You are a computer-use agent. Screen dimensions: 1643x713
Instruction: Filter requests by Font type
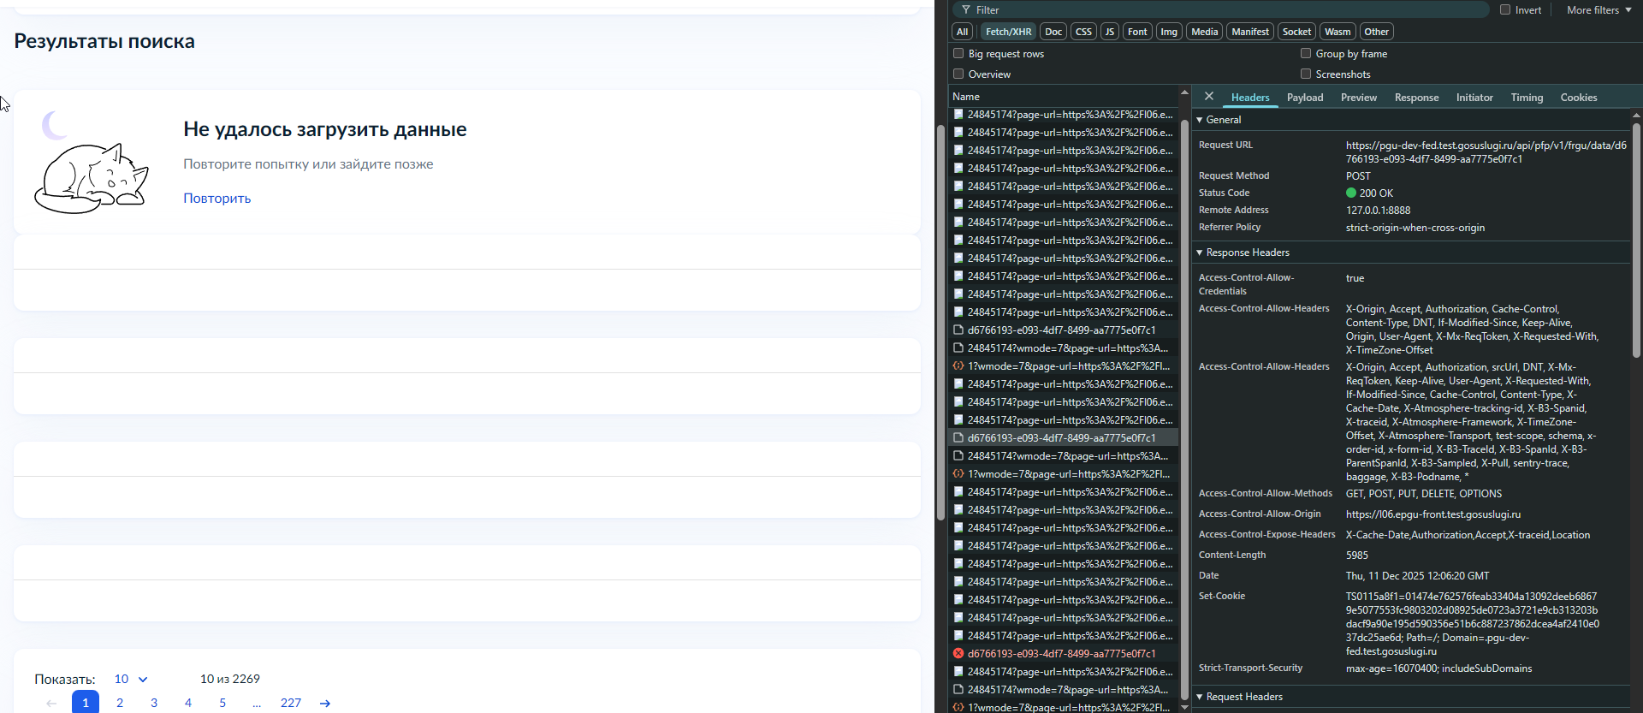pyautogui.click(x=1137, y=32)
